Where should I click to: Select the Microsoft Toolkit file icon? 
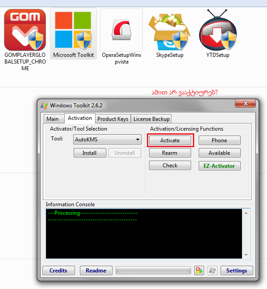point(73,30)
